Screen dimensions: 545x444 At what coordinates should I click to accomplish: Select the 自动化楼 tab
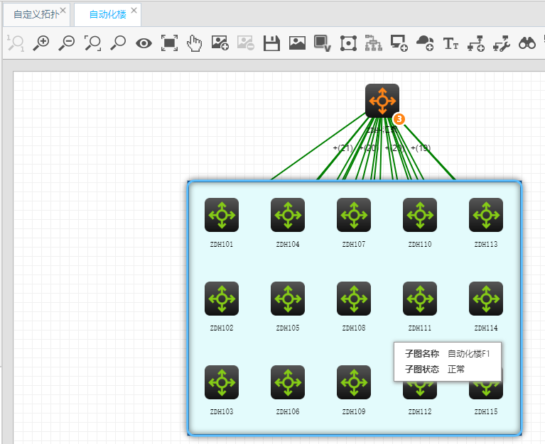tap(107, 14)
